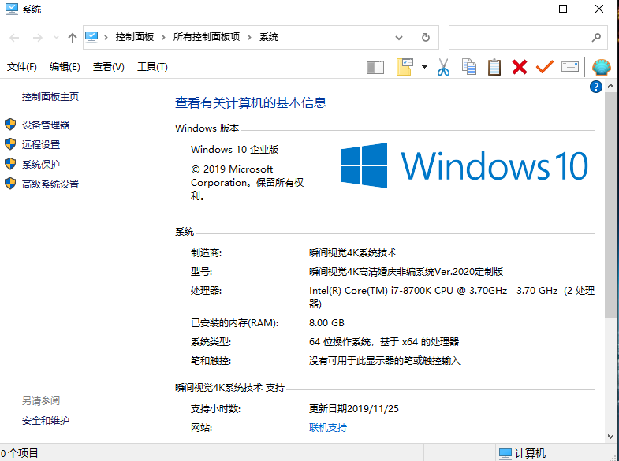Click in the search input box

coord(519,38)
